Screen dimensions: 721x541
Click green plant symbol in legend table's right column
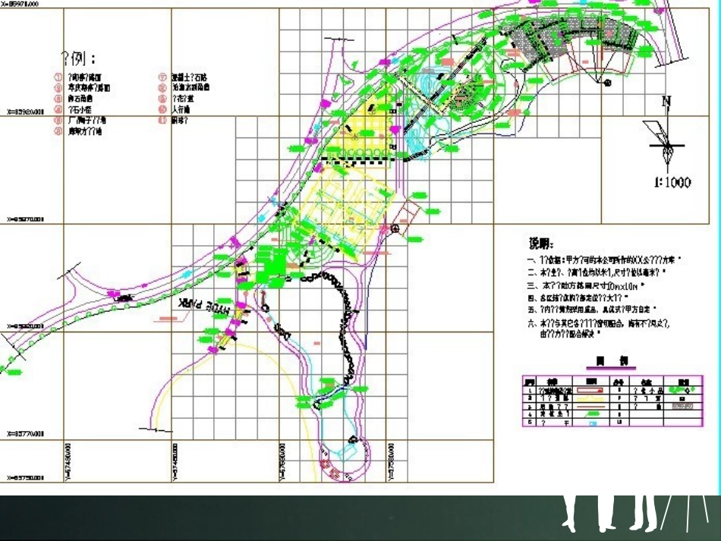click(x=682, y=390)
